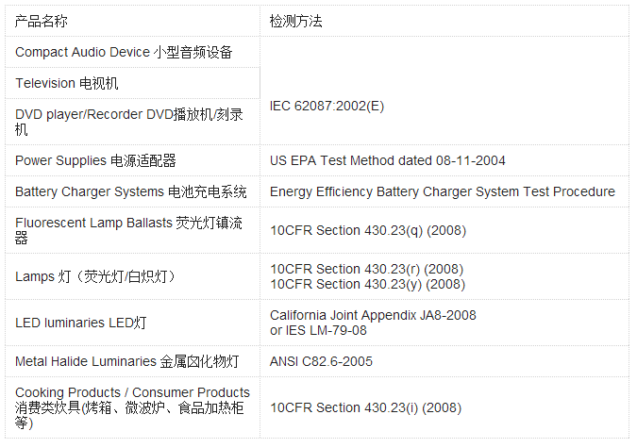Click the 10CFR Section 430.23(i) text
This screenshot has width=637, height=448.
click(x=365, y=407)
